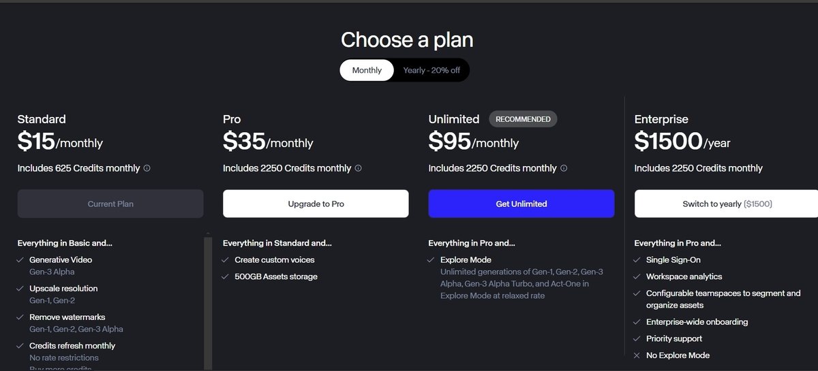Click checkmark next to Priority support
This screenshot has height=371, width=818.
point(637,339)
